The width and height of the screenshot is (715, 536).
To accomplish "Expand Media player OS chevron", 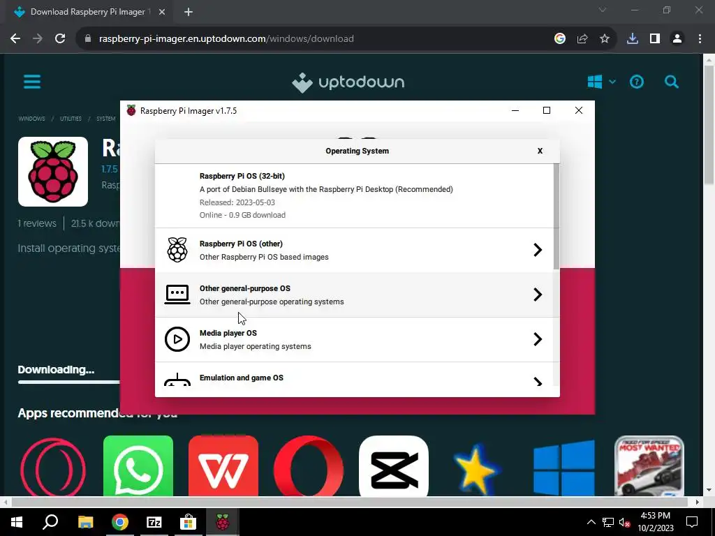I will (x=538, y=339).
